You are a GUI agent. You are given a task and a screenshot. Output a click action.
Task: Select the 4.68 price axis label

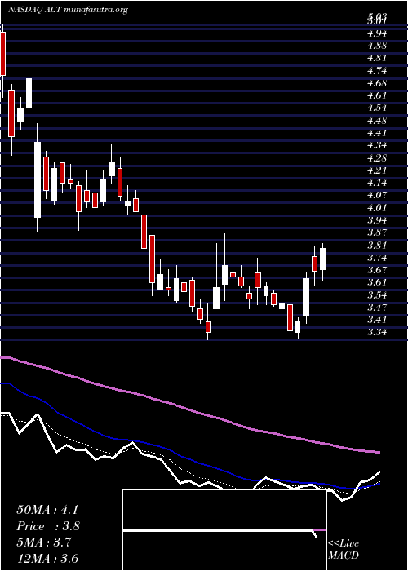pyautogui.click(x=377, y=83)
